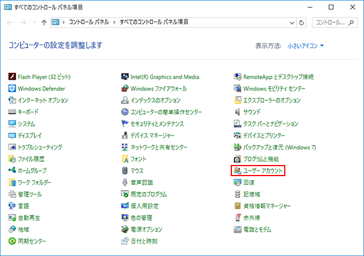Open the recent locations dropdown arrow
The width and height of the screenshot is (364, 256).
35,22
